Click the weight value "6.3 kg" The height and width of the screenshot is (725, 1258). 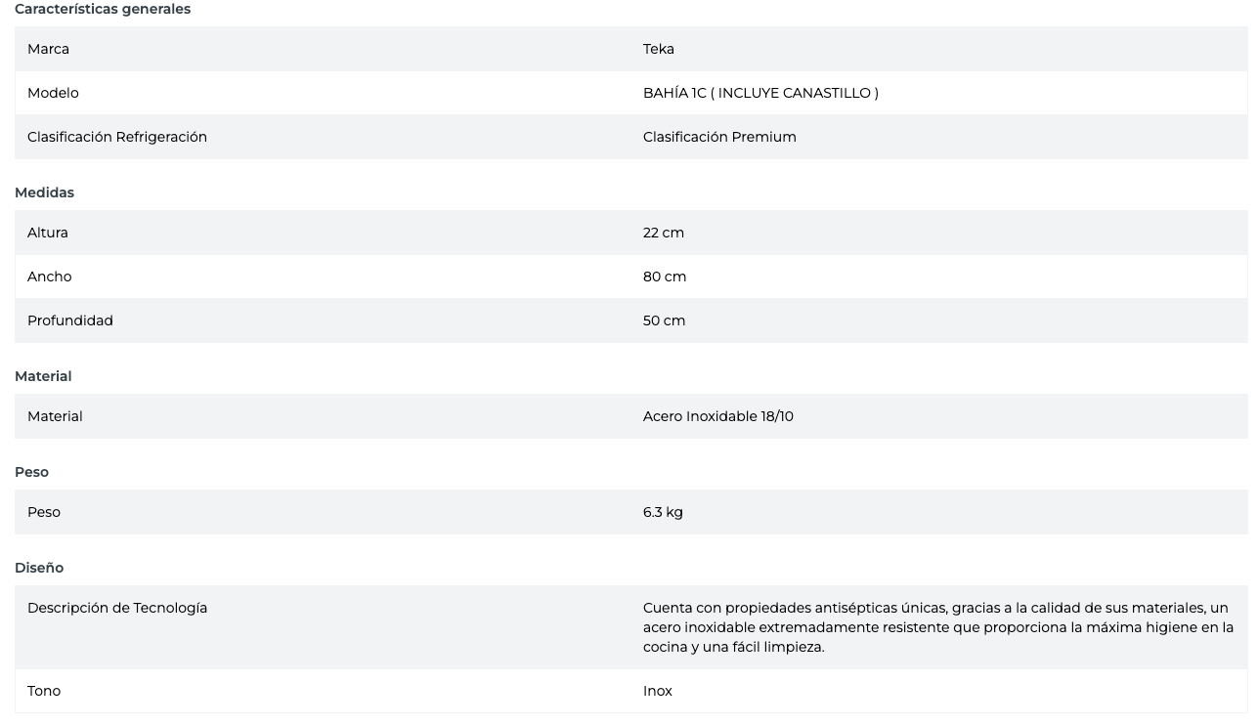click(x=663, y=512)
